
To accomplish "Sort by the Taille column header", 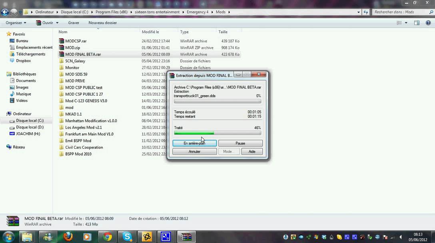I will click(223, 32).
